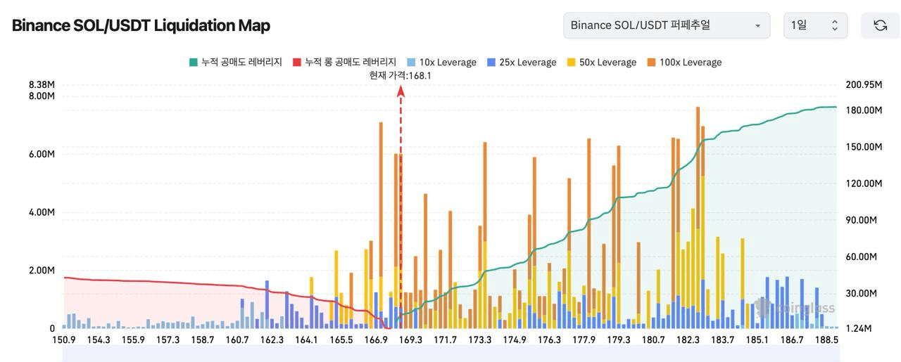Click the Binance SOL/USDT Liquidation Map title
The image size is (901, 362).
pyautogui.click(x=141, y=25)
